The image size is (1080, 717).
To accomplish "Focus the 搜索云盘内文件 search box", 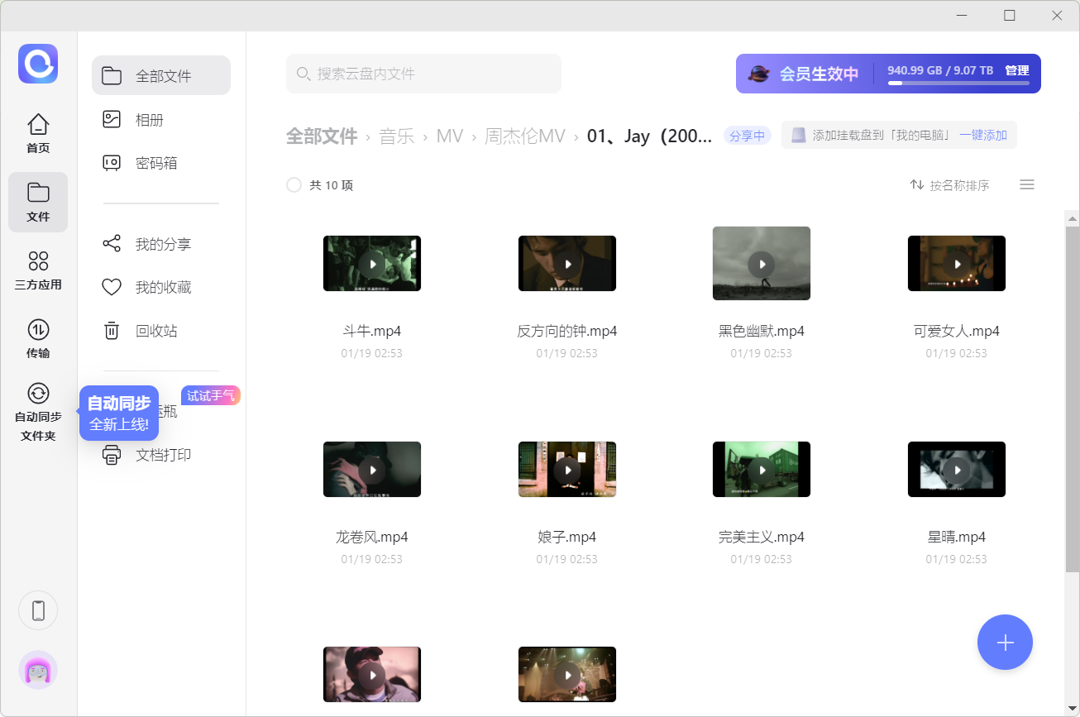I will pyautogui.click(x=423, y=74).
